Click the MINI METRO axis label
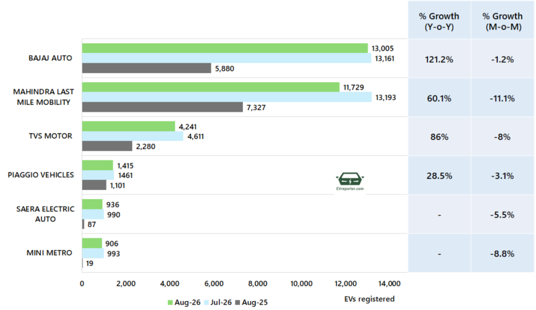 (x=49, y=253)
